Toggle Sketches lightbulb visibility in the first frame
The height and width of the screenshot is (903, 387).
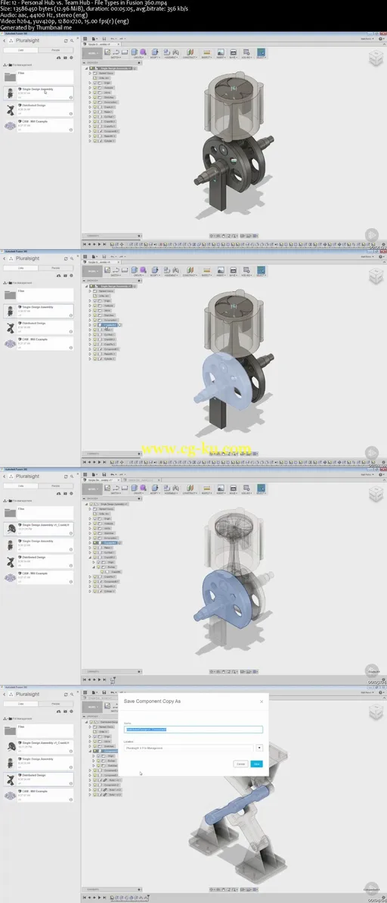pyautogui.click(x=94, y=97)
